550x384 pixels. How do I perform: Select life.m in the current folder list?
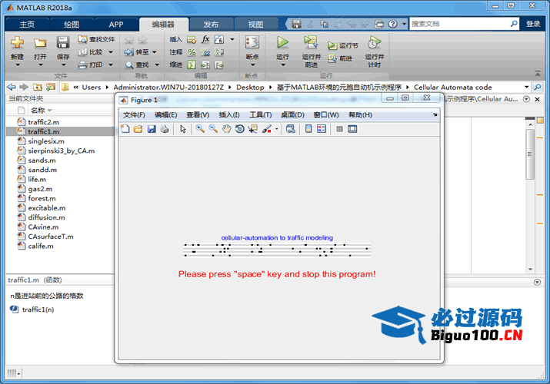tap(37, 179)
